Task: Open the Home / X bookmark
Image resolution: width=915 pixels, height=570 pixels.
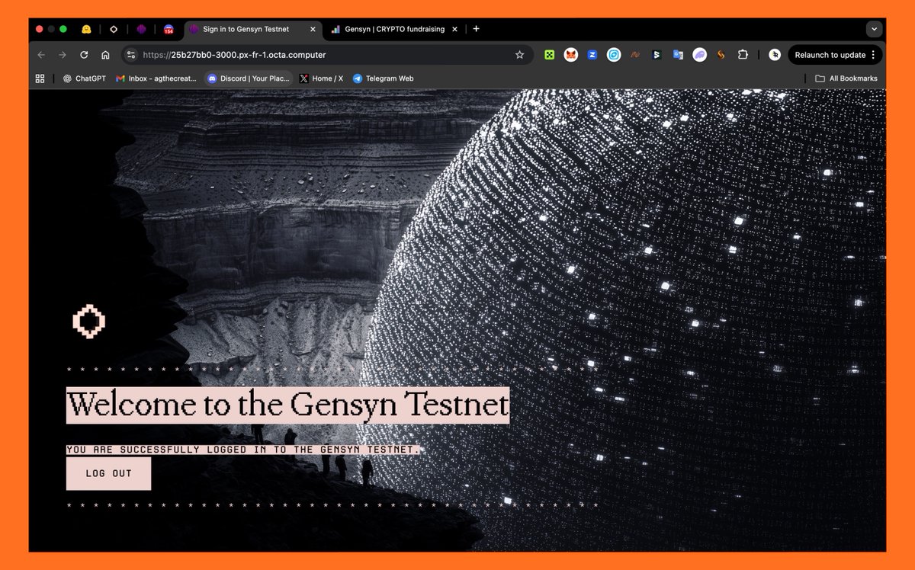Action: point(322,78)
